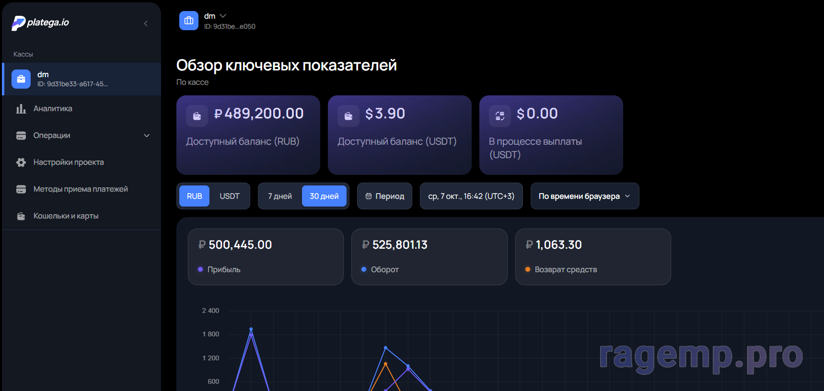Click the platega.io logo

point(40,23)
